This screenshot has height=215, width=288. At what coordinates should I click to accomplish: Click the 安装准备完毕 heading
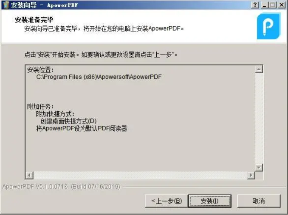click(x=34, y=20)
